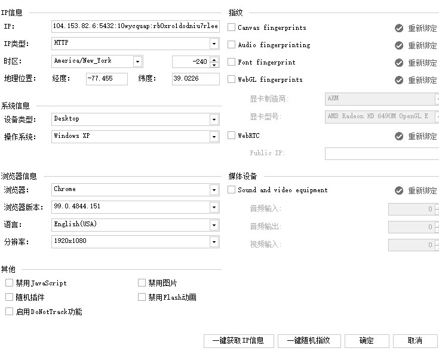The image size is (439, 354).
Task: Click the rebind checkmark icon beside WebRTC
Action: tap(399, 136)
